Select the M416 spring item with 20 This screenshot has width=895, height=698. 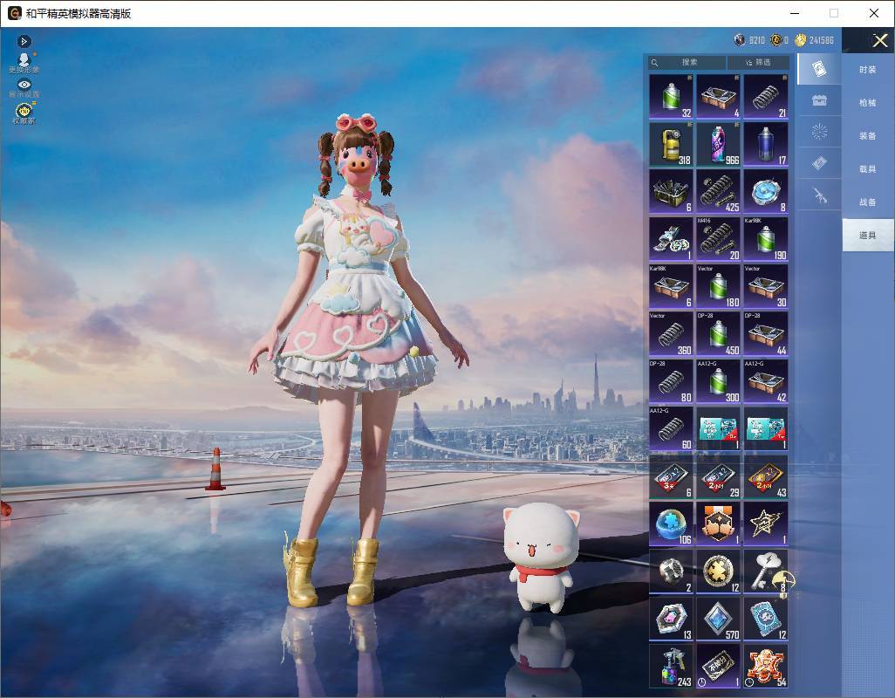719,238
